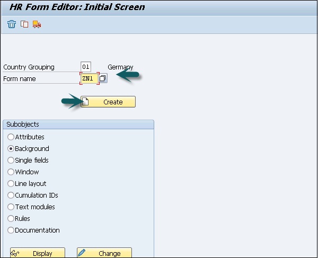
Task: Pick the Text modules option
Action: (x=11, y=207)
